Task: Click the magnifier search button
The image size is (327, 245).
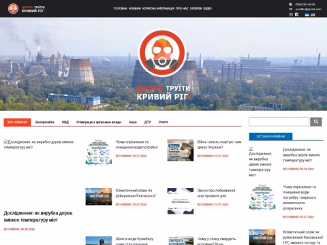Action: (x=316, y=122)
